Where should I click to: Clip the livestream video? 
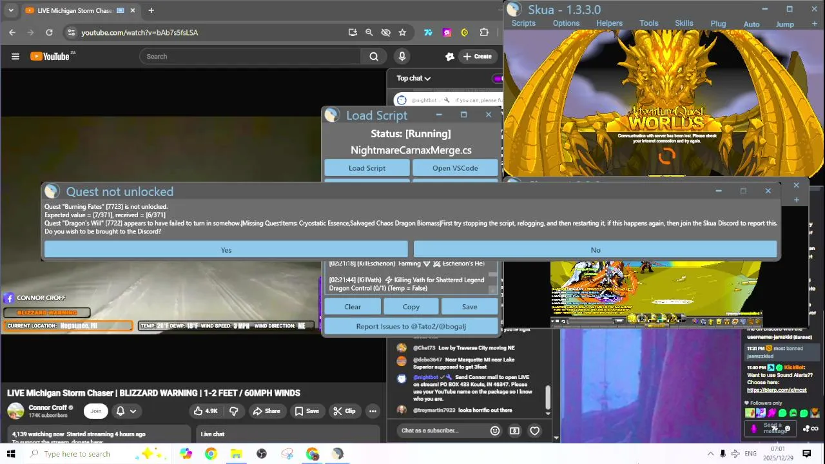344,411
